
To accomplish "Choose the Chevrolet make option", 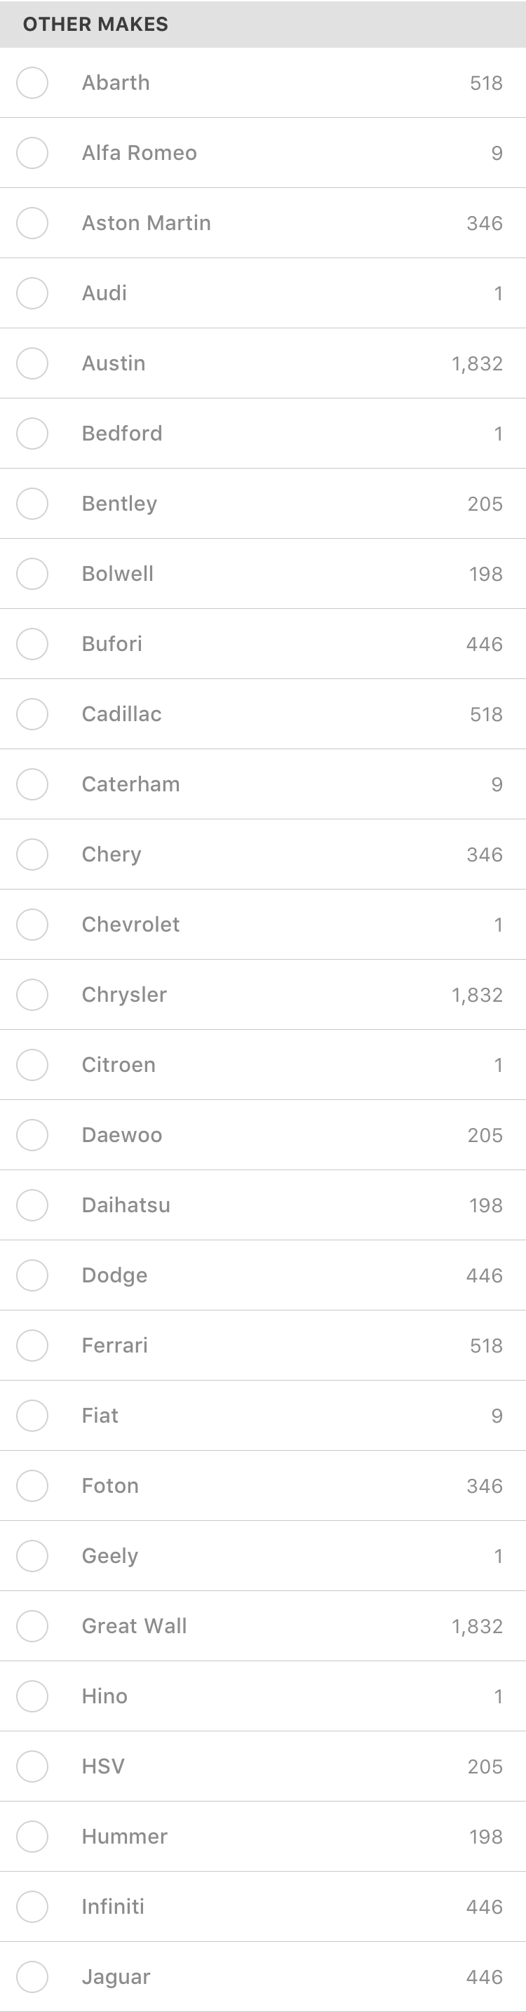I will click(263, 925).
